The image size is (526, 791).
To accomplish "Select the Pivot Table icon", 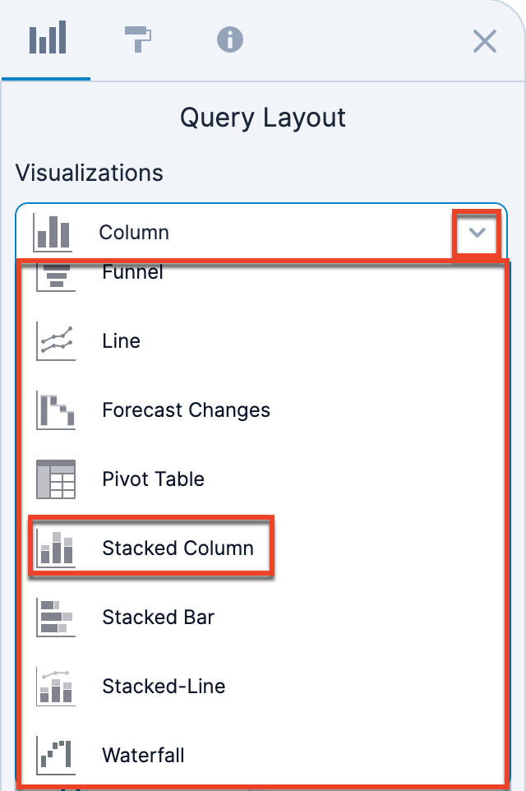I will (56, 479).
